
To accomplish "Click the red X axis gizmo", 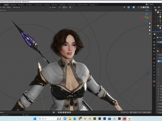I will pos(150,17).
